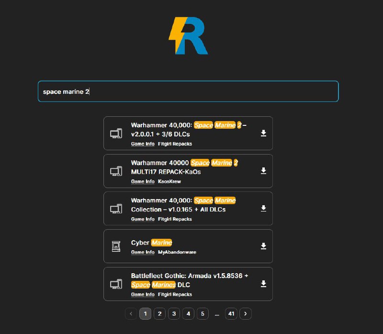
Task: Click Fitgirl Repacks source under Space Marine 2 v2.0.0.1
Action: coord(175,144)
